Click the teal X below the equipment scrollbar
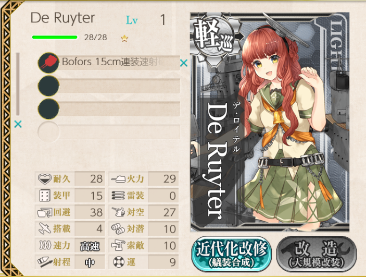Viewport: 366px width, 277px height. 18,124
